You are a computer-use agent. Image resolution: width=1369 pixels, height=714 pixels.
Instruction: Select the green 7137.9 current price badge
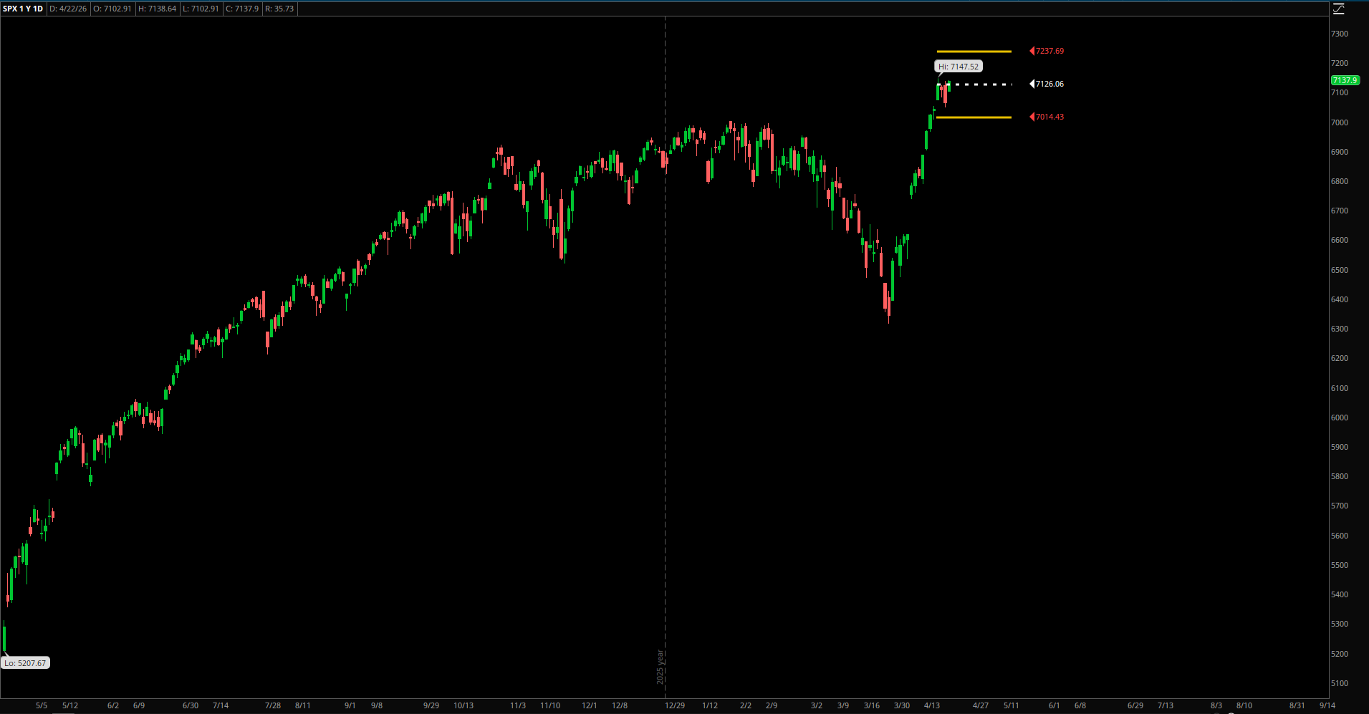coord(1345,80)
